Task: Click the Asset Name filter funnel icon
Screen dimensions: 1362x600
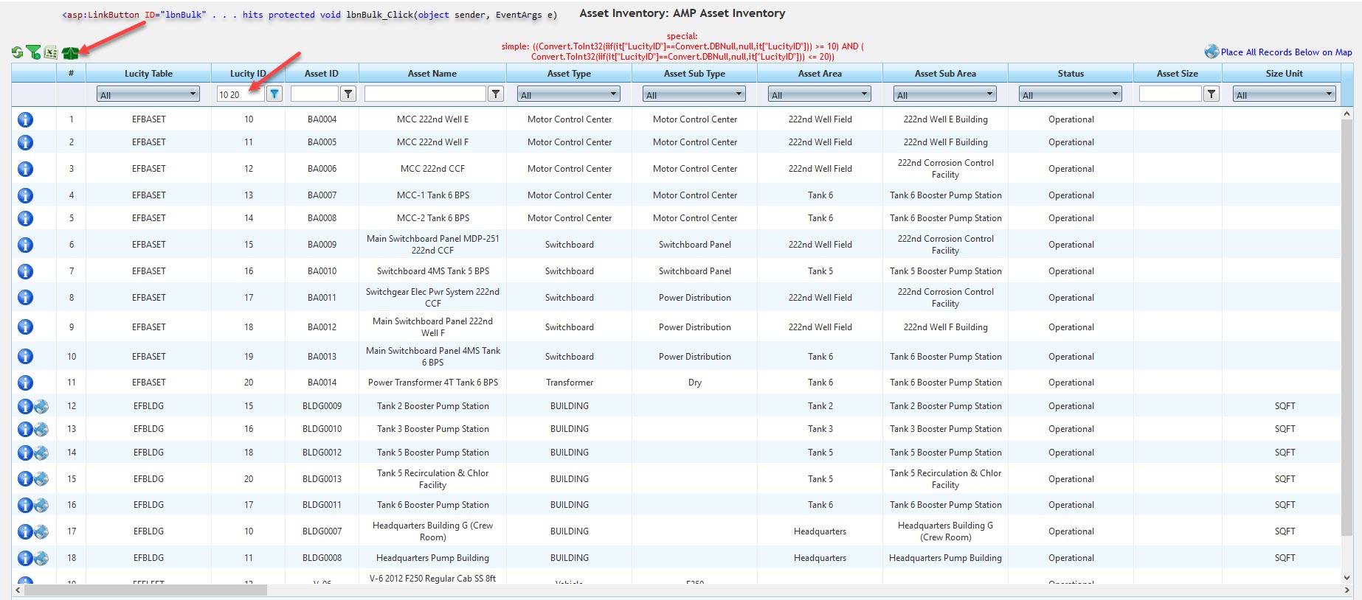Action: tap(496, 94)
